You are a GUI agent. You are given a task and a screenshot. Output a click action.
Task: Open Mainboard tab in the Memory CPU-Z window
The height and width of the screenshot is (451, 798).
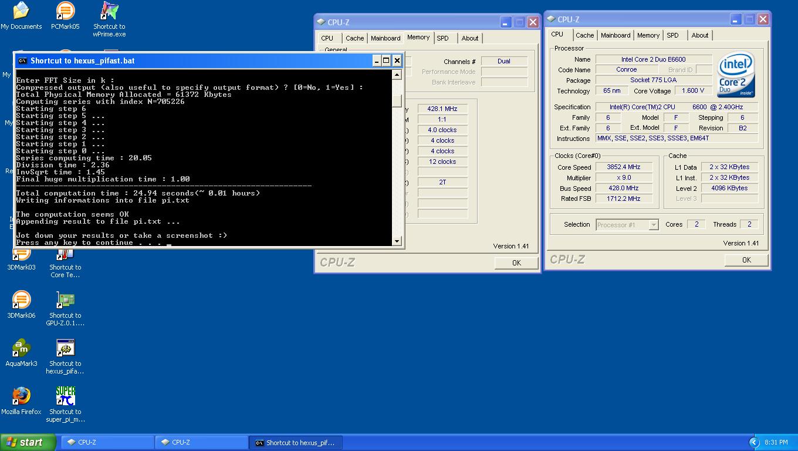(386, 38)
